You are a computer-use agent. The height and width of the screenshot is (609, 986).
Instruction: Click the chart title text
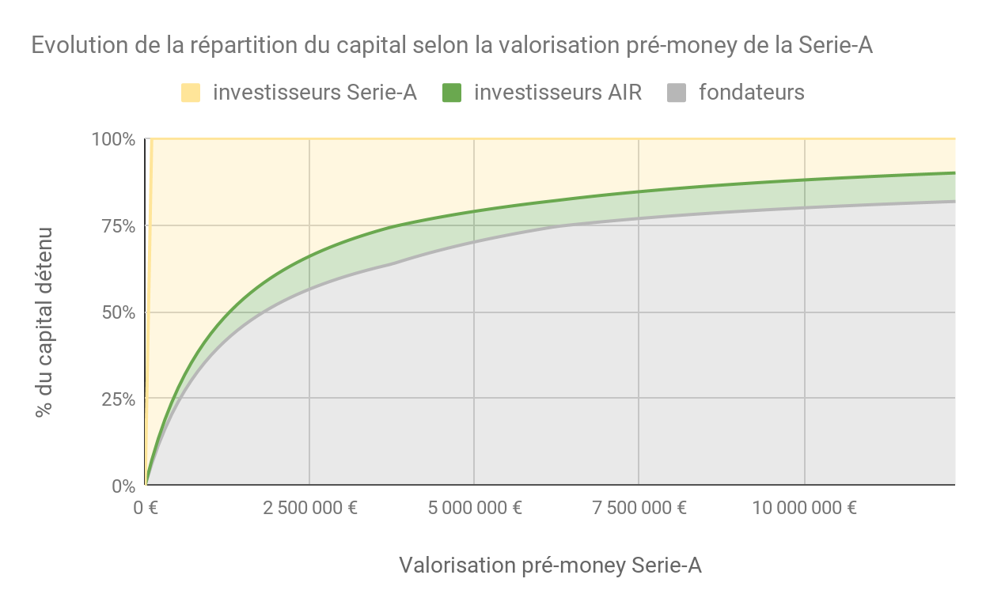[x=452, y=45]
